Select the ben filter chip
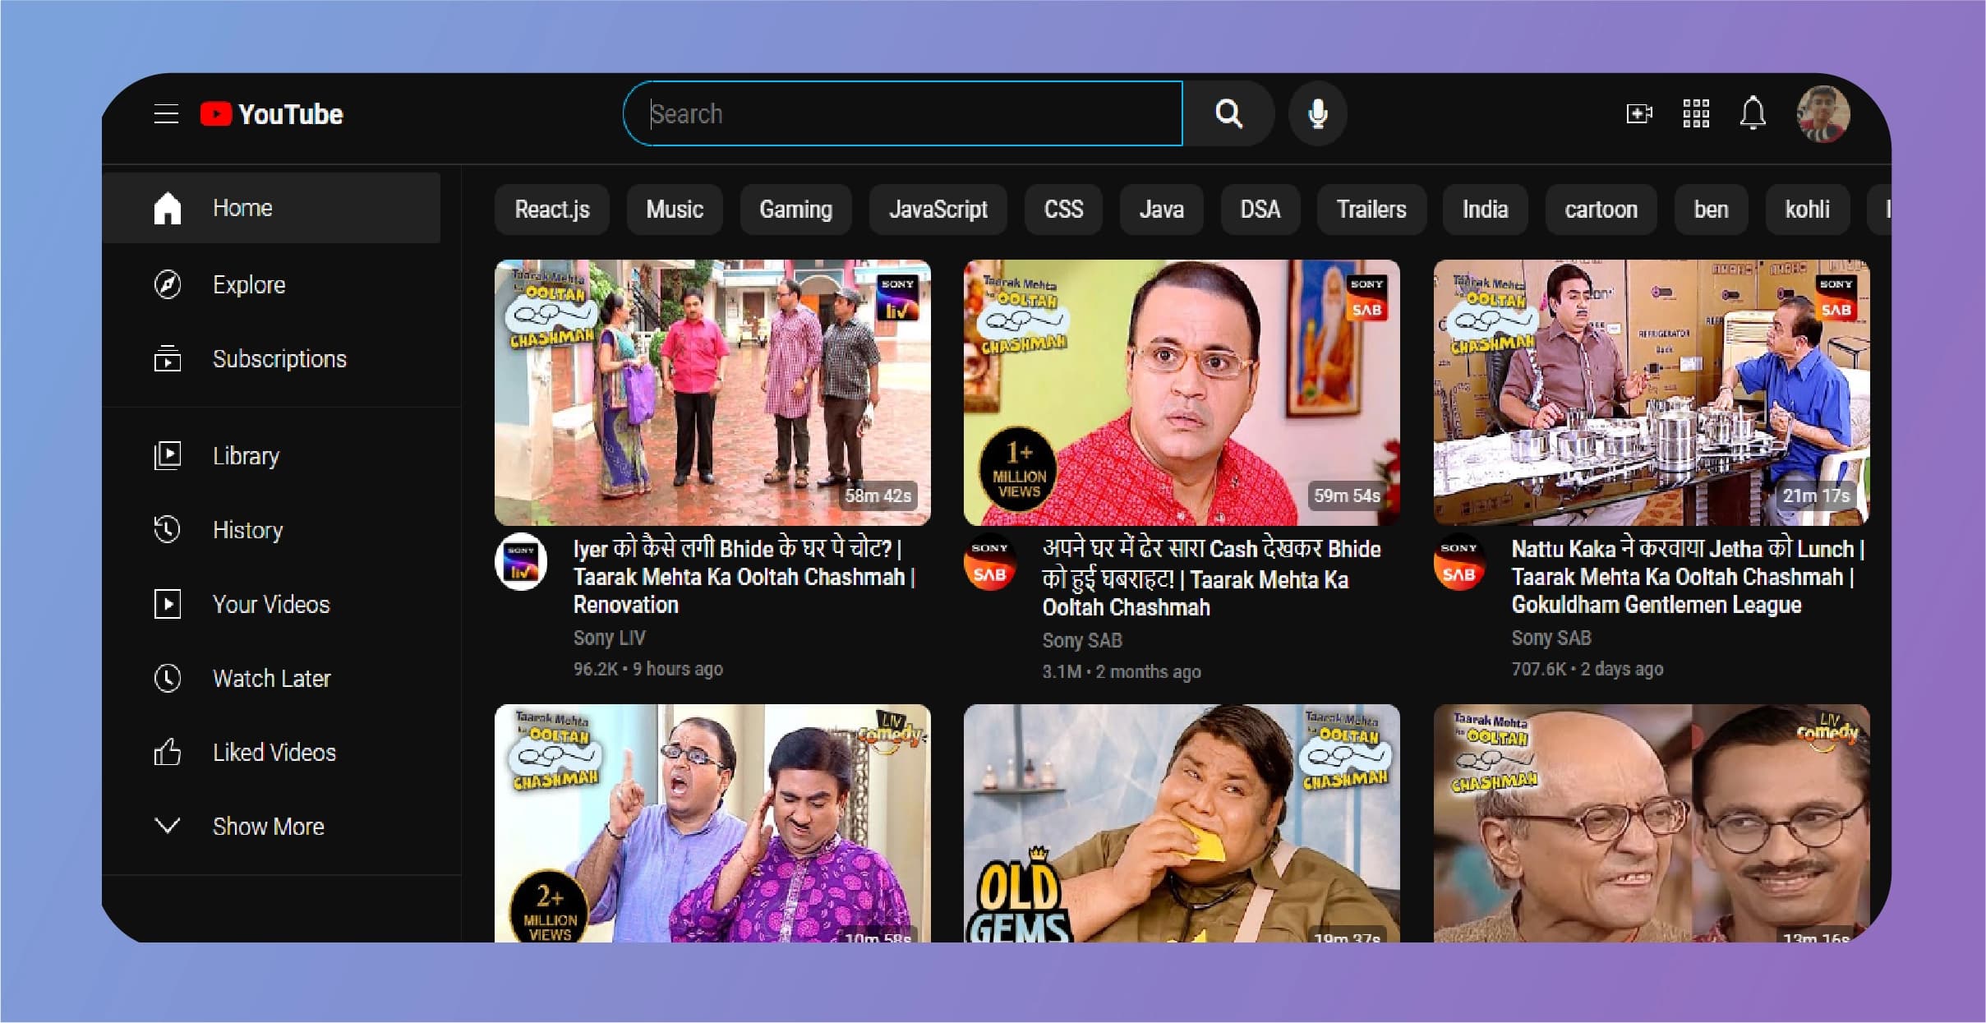 [1711, 210]
